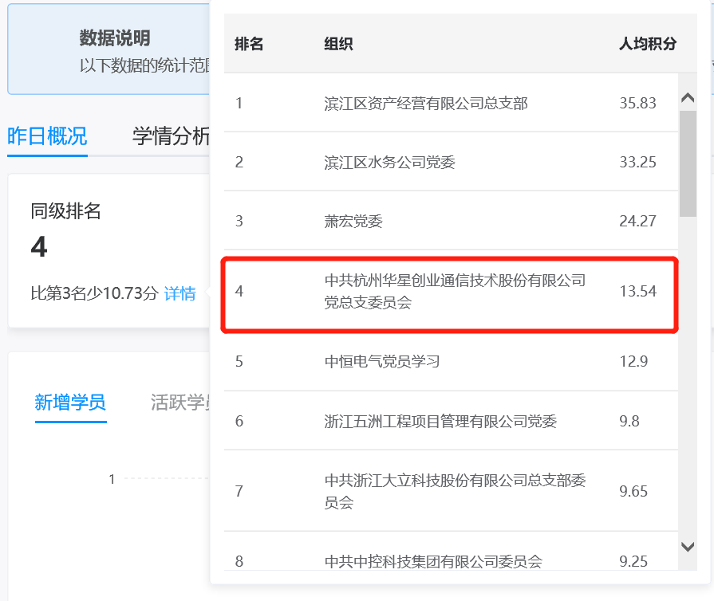Screen dimensions: 714x601
Task: Click rank number 3 beside 萧宏党委
Action: pos(239,221)
